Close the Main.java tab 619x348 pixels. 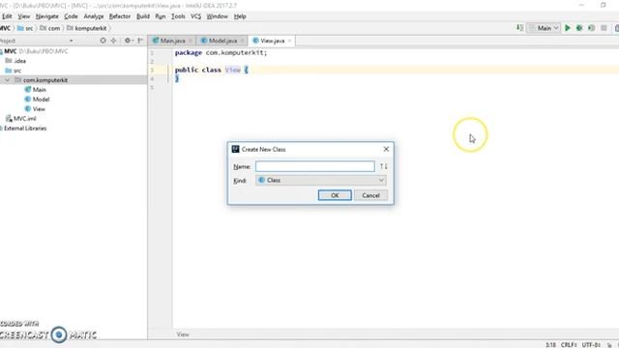(x=190, y=41)
